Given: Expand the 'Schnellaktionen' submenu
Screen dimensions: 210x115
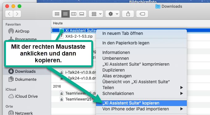Looking at the screenshot, I should pos(141,93).
